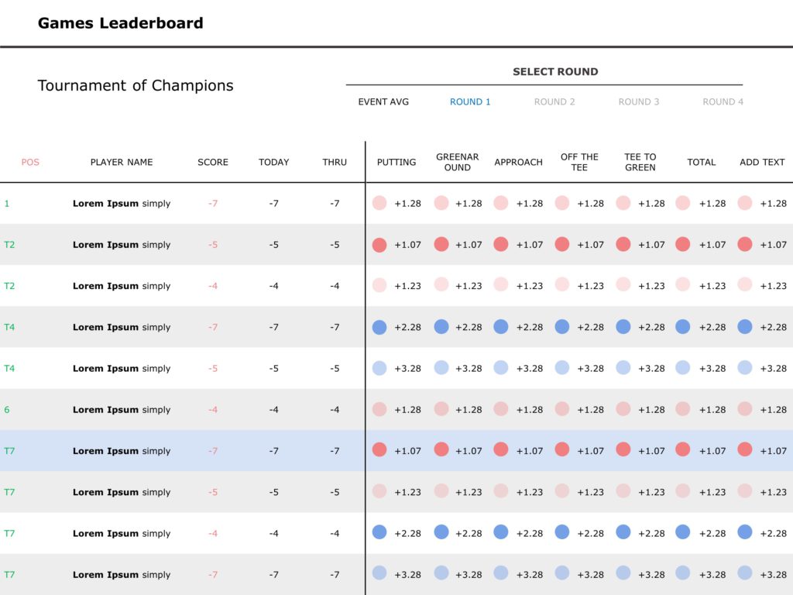This screenshot has width=793, height=595.
Task: Select the blue Total indicator in the T4 row
Action: [683, 327]
